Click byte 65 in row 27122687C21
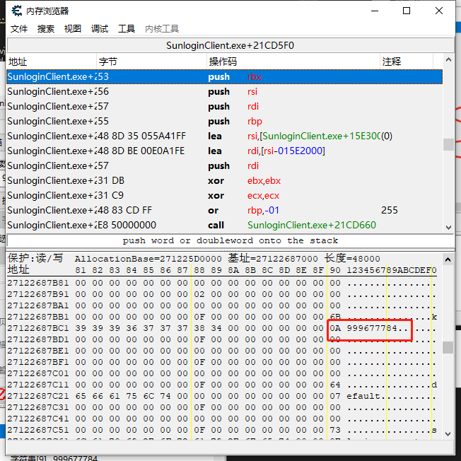 [x=81, y=396]
